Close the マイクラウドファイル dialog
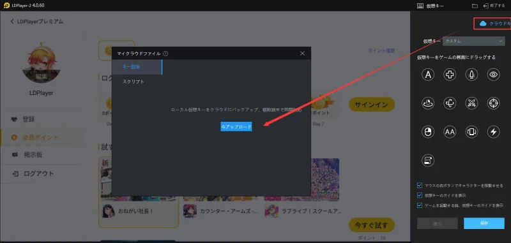This screenshot has width=511, height=243. tap(302, 54)
